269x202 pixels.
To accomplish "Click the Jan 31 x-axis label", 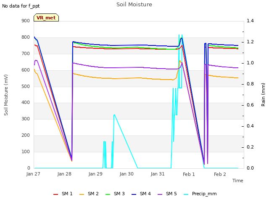I will click(x=158, y=174).
